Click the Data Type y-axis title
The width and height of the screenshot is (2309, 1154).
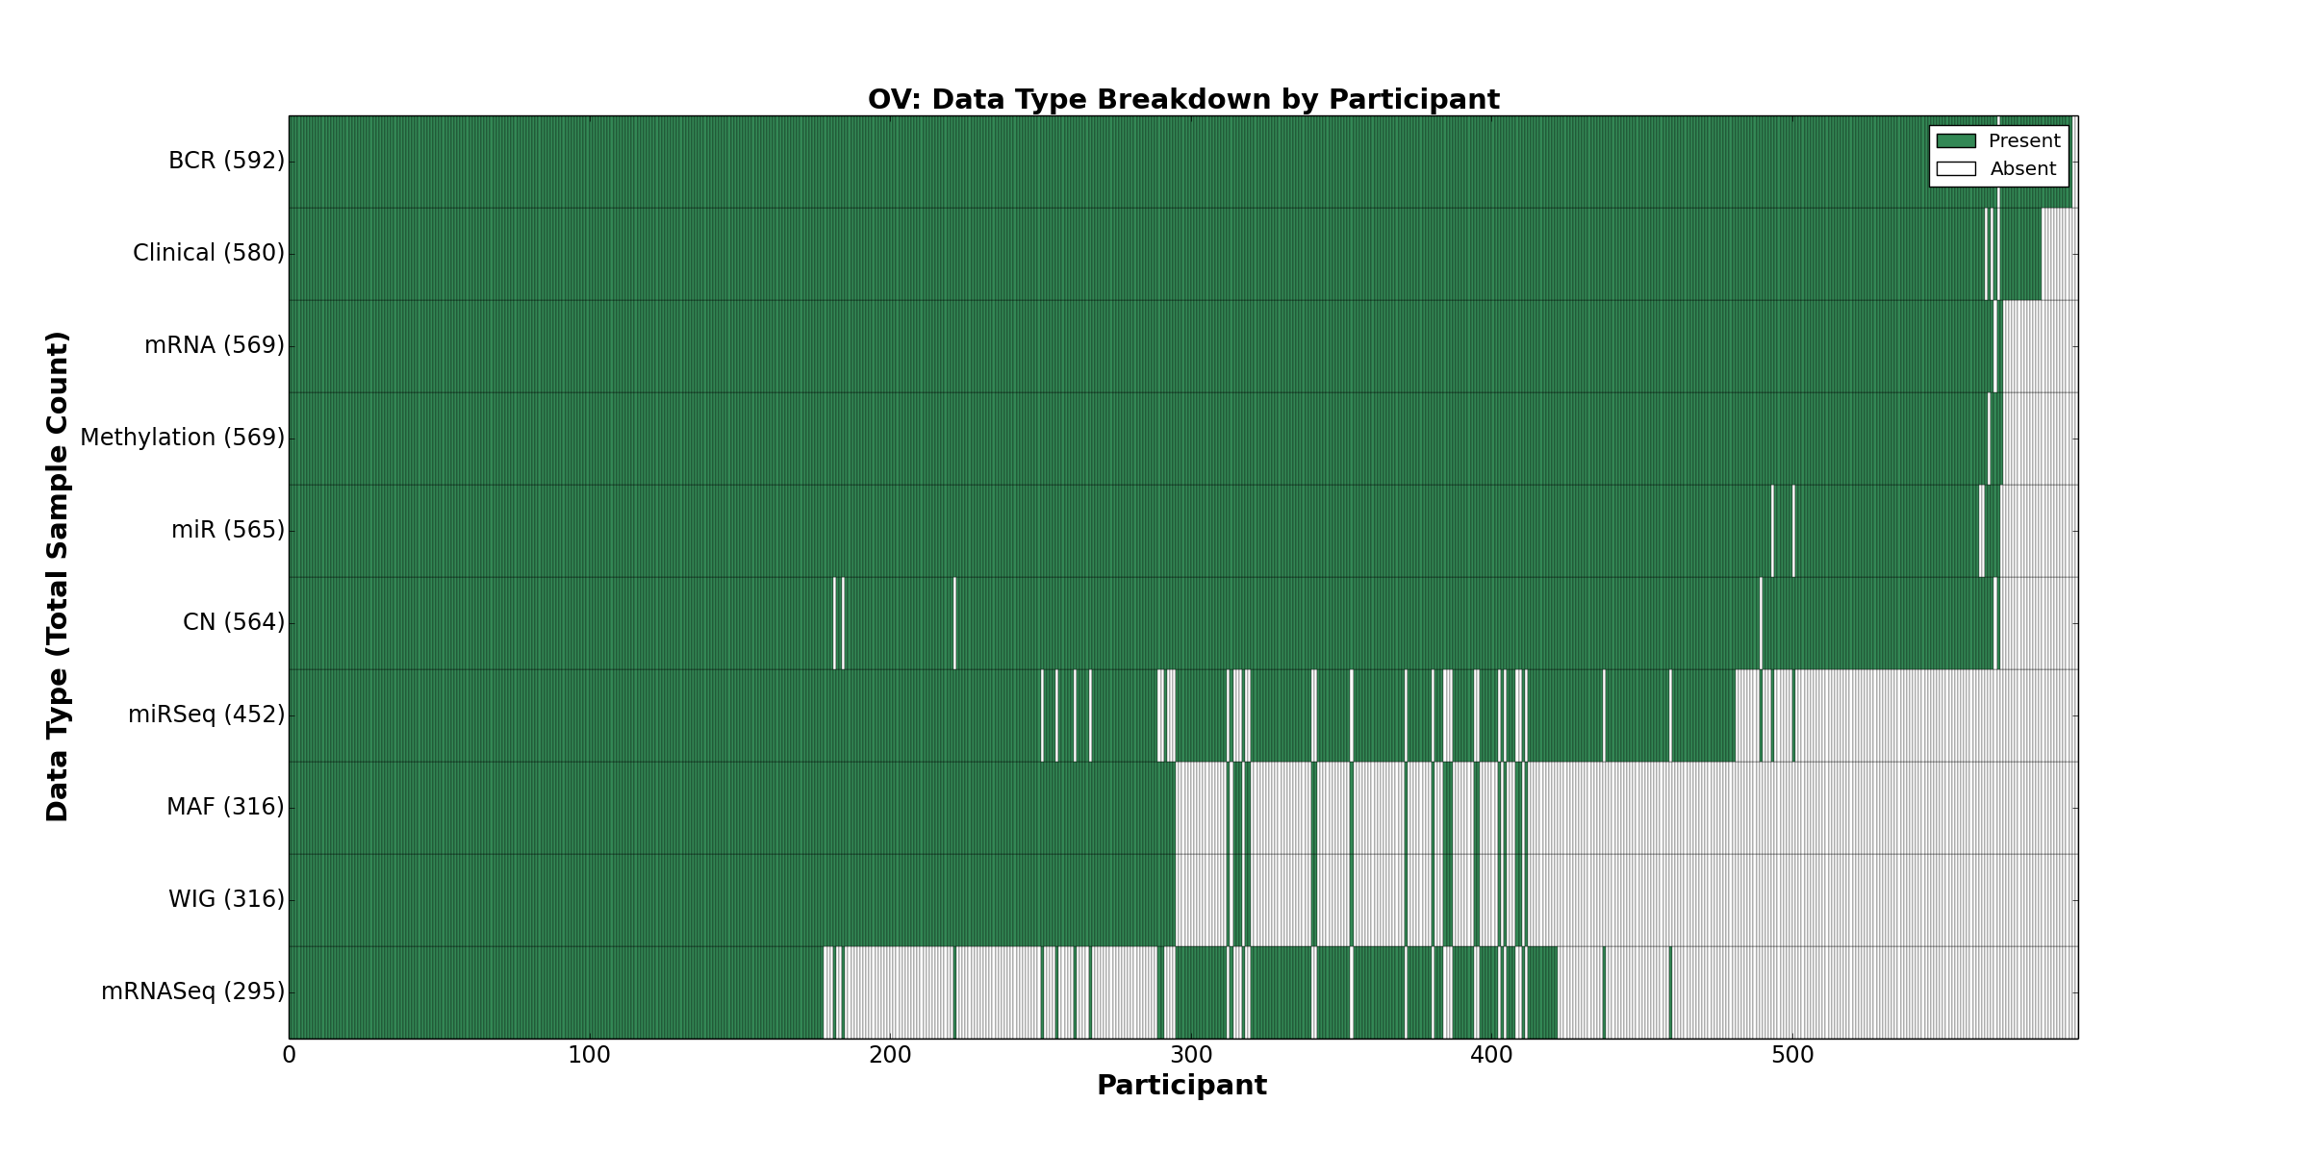[x=58, y=576]
